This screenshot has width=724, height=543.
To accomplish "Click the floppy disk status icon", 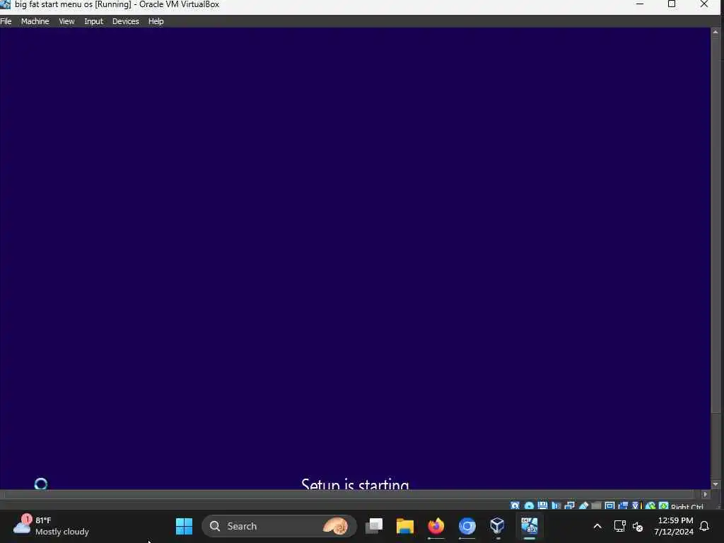I will point(542,506).
